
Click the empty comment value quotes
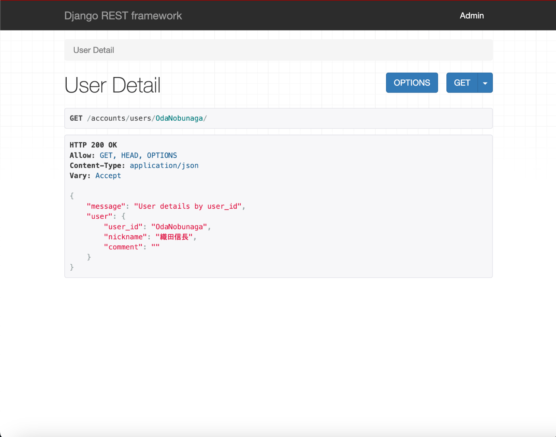[x=155, y=247]
